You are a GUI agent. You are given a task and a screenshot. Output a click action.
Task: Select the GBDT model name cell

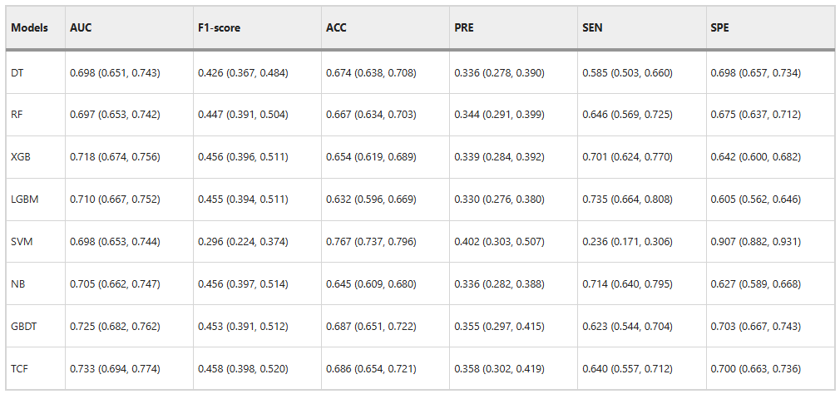pyautogui.click(x=24, y=326)
